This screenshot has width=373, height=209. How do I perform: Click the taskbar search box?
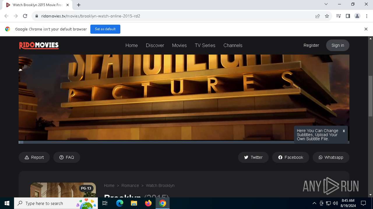coord(56,203)
